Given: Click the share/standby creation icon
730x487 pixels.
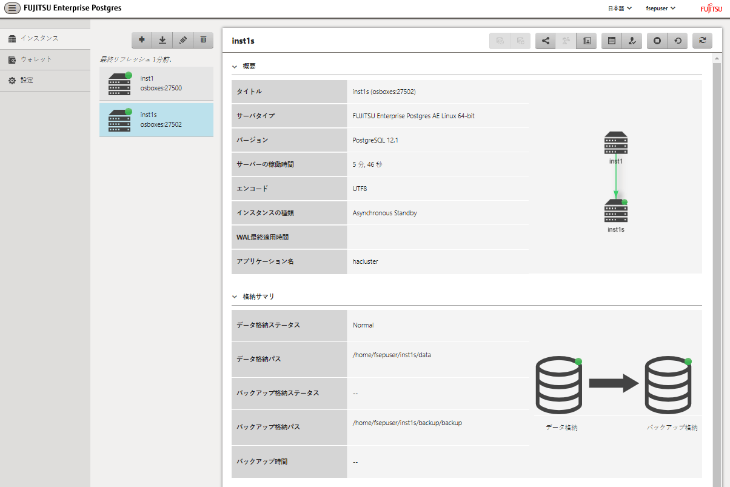Looking at the screenshot, I should [x=546, y=41].
